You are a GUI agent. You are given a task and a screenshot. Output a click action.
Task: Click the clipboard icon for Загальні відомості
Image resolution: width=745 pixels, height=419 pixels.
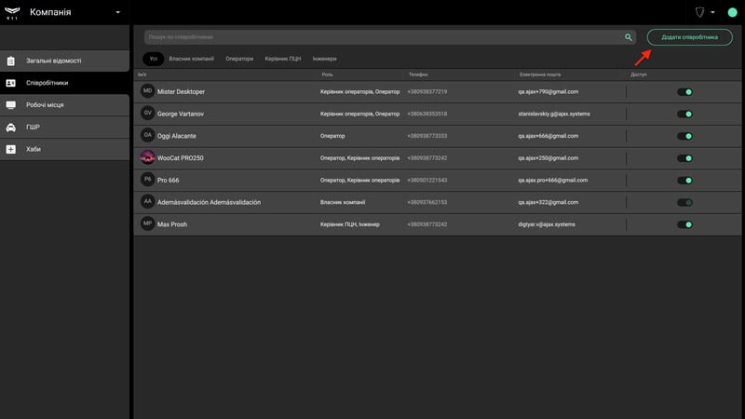tap(11, 61)
